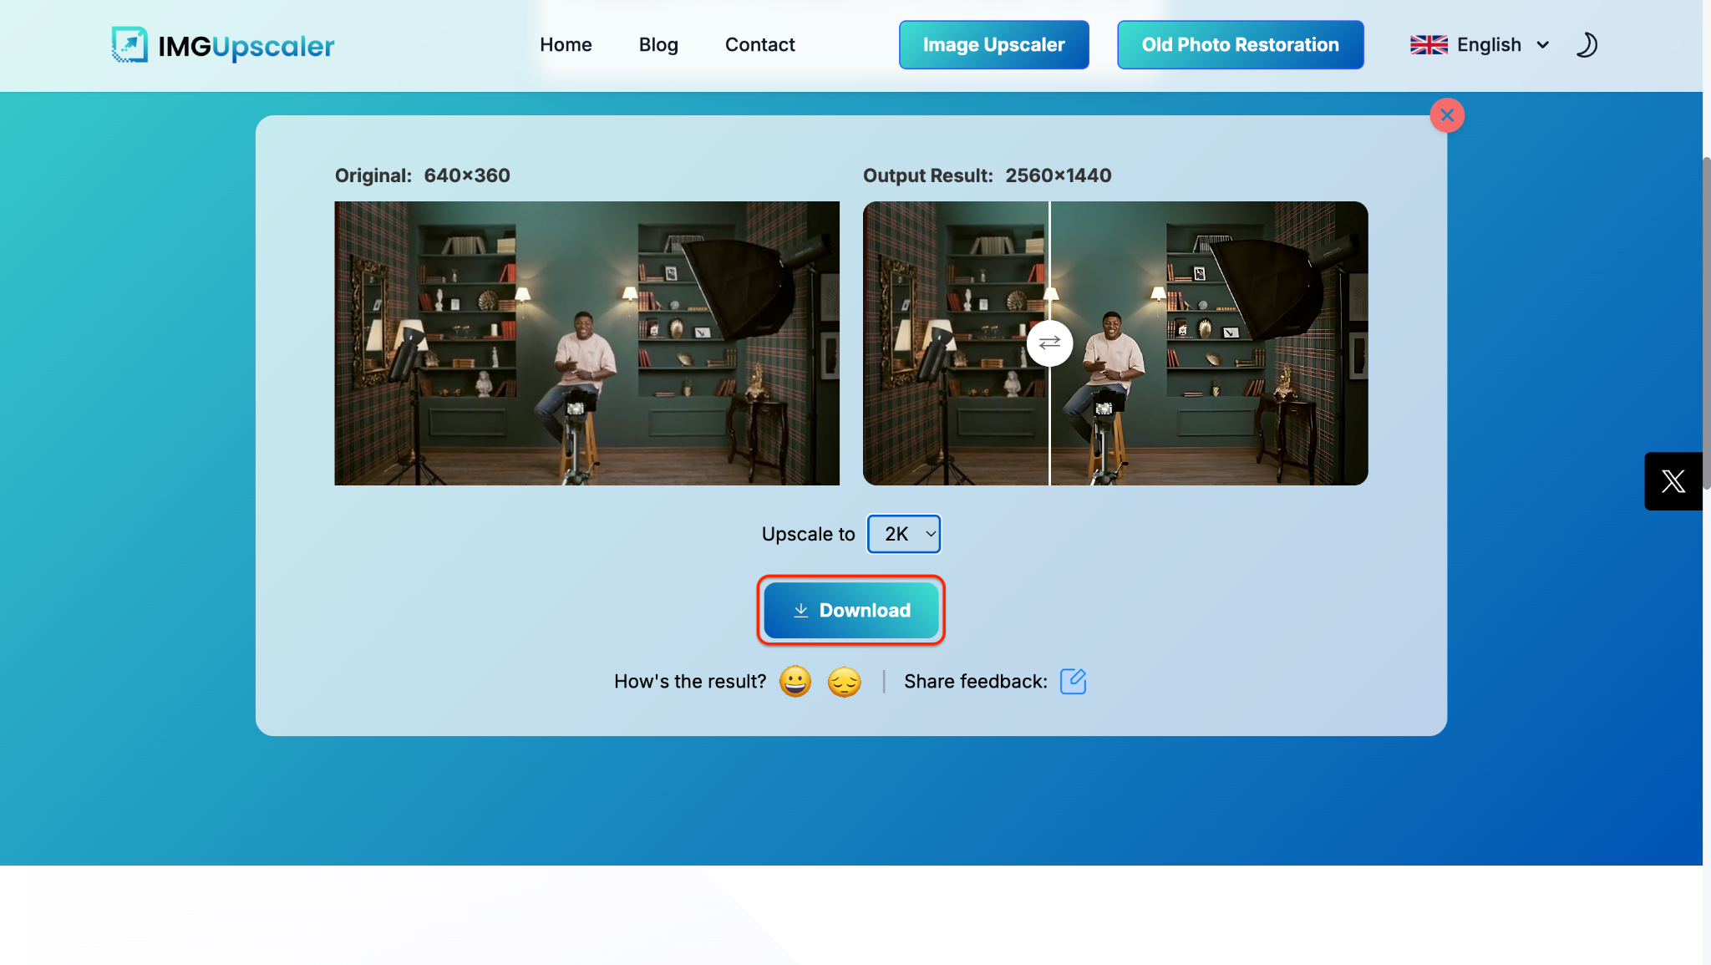Open the Upscale to 2K dropdown
1711x965 pixels.
[904, 534]
